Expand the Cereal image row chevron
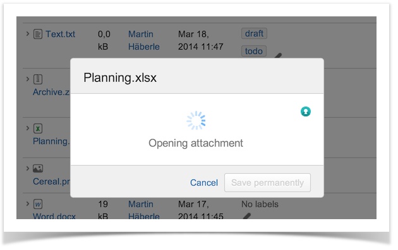 pos(27,168)
